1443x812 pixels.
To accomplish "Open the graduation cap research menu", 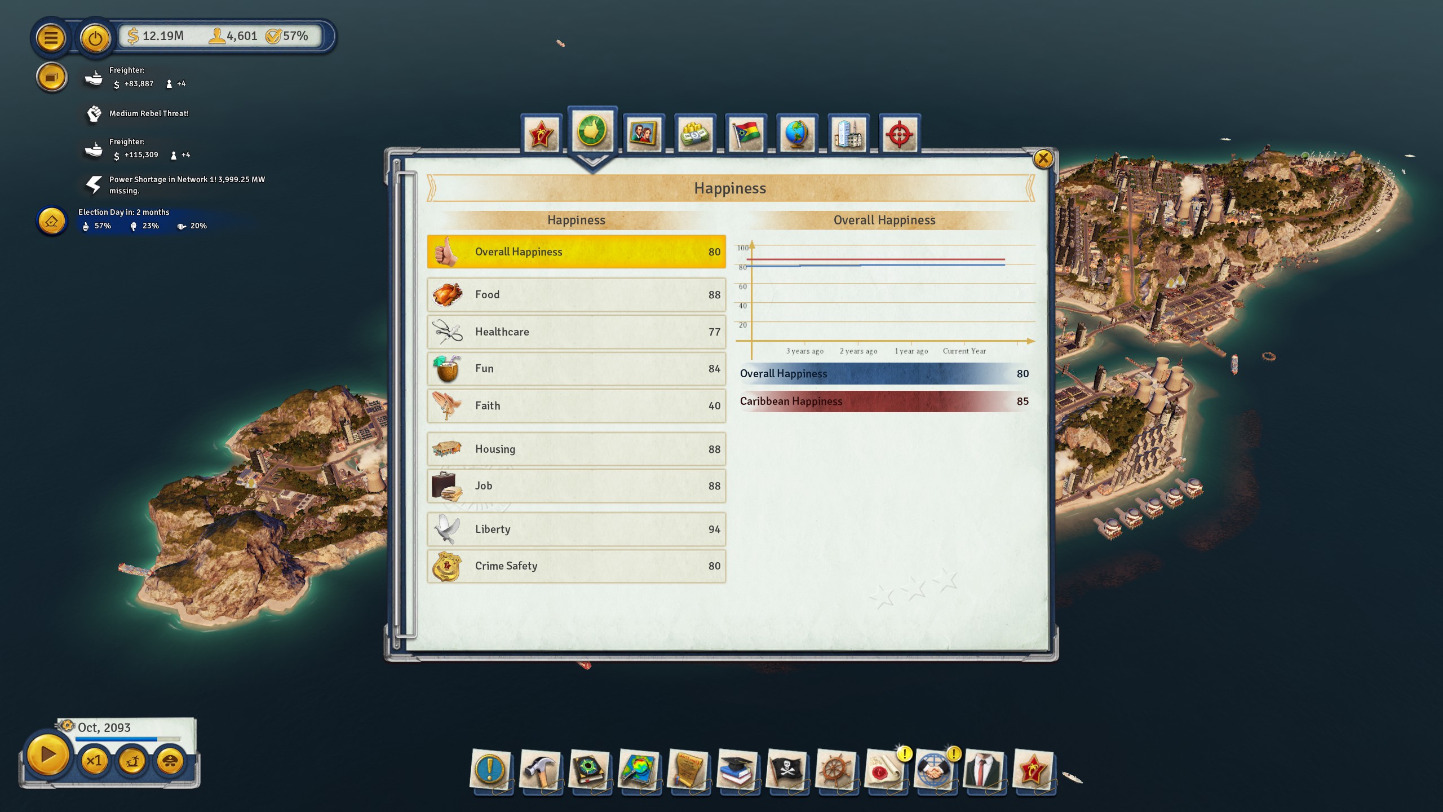I will pyautogui.click(x=737, y=770).
